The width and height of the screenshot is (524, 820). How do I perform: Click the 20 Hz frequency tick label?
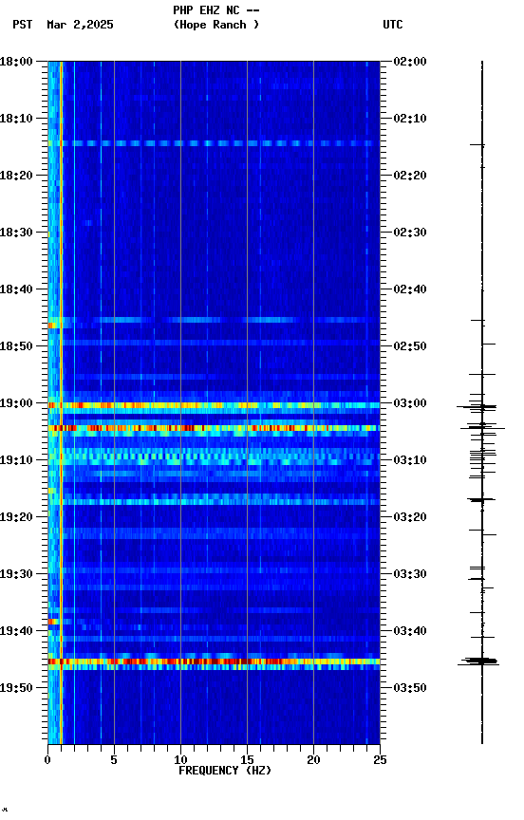[314, 760]
